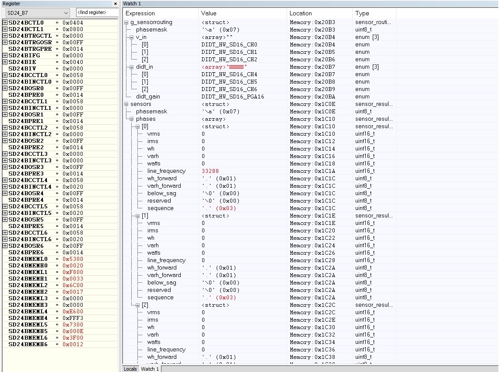Click location Memory:0x1C2C of phases [2]

312,305
